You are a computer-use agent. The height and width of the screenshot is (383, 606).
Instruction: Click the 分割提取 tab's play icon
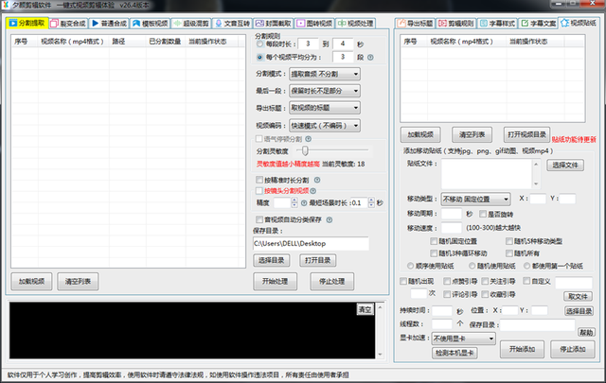pyautogui.click(x=13, y=23)
